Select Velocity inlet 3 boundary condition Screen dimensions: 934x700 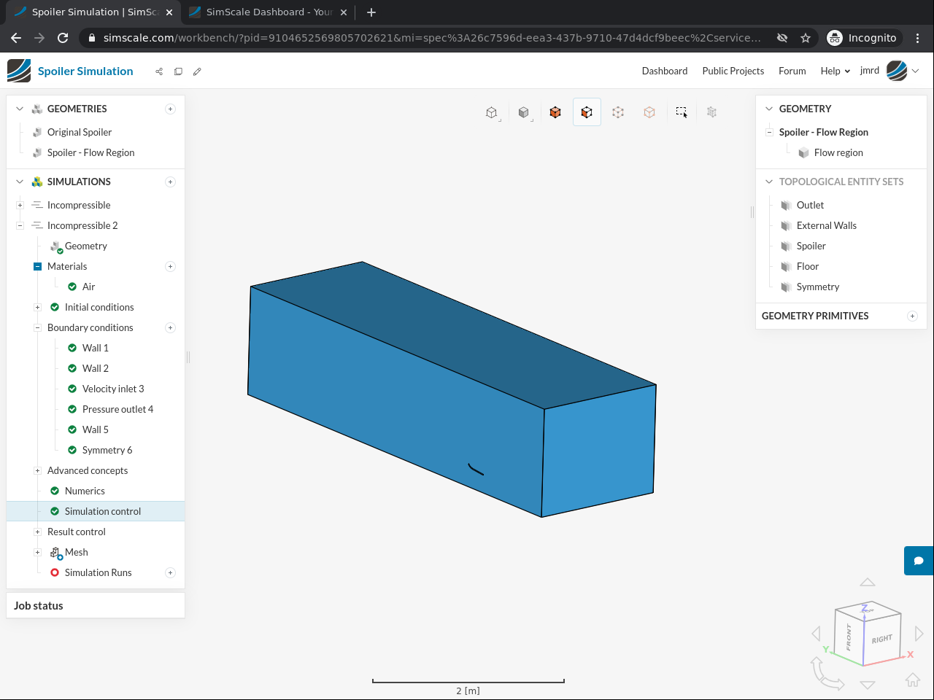coord(113,389)
